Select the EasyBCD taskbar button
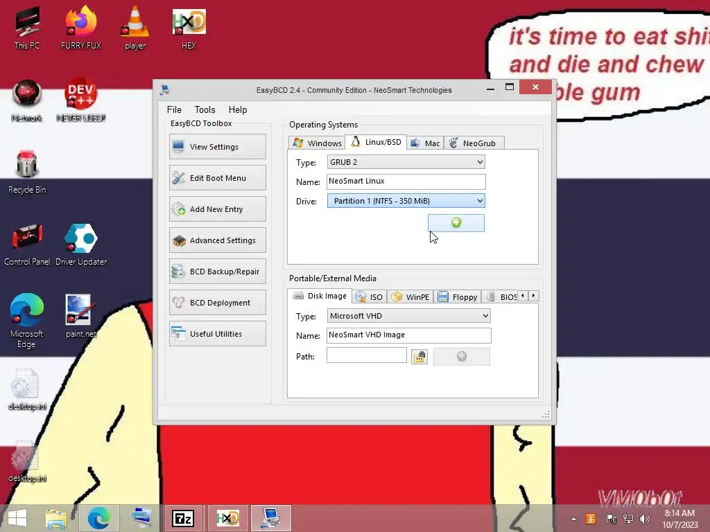The width and height of the screenshot is (710, 532). (271, 518)
